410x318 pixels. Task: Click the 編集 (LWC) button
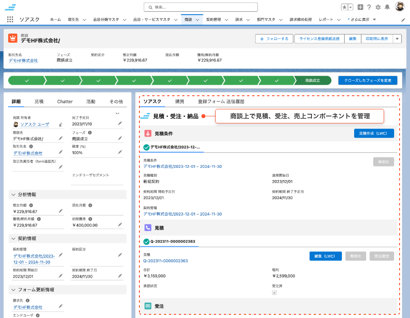tap(326, 256)
